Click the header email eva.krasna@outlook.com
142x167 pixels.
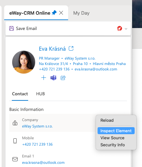click(x=96, y=69)
